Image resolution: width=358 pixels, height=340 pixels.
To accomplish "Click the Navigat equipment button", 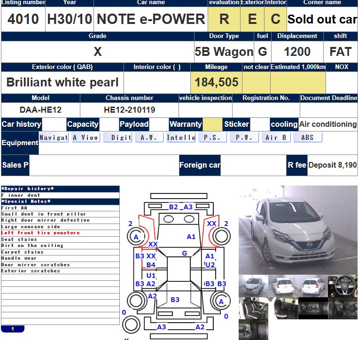I will pyautogui.click(x=54, y=138).
